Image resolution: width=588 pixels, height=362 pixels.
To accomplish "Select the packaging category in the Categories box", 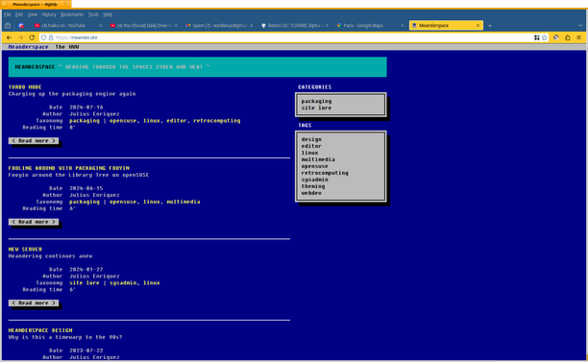I will [316, 101].
